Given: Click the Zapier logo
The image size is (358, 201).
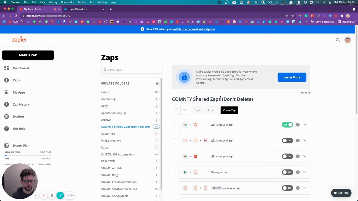Looking at the screenshot, I should [x=20, y=39].
